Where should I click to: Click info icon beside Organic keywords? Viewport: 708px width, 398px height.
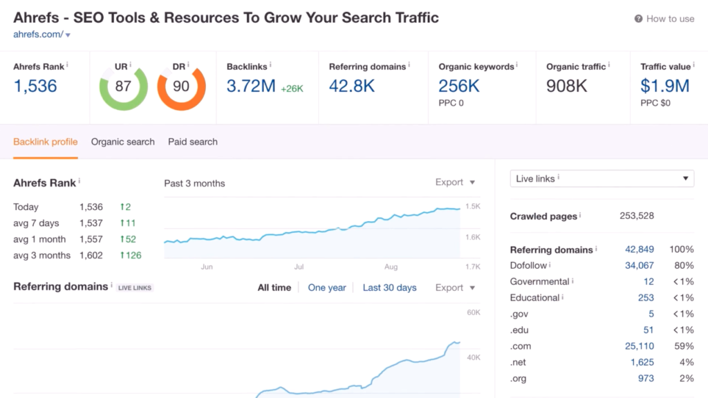pos(516,65)
